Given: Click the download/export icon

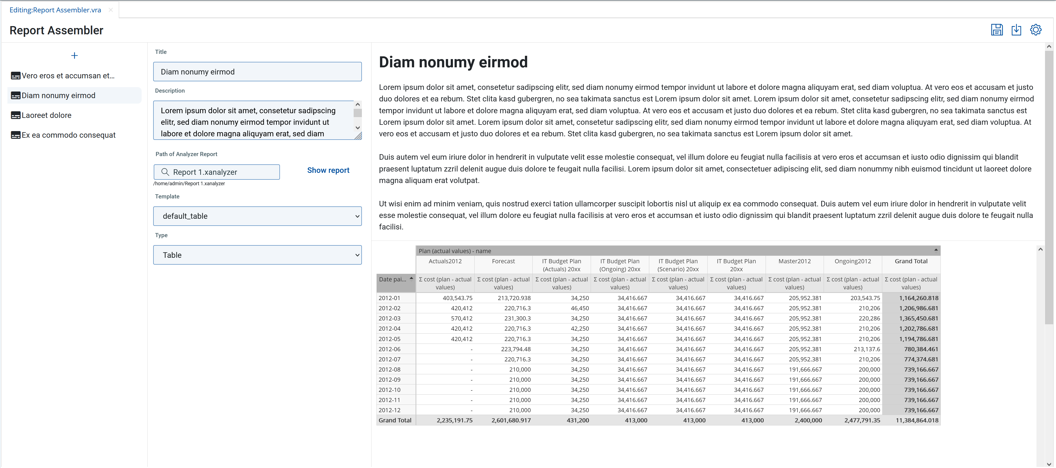Looking at the screenshot, I should (x=1016, y=30).
